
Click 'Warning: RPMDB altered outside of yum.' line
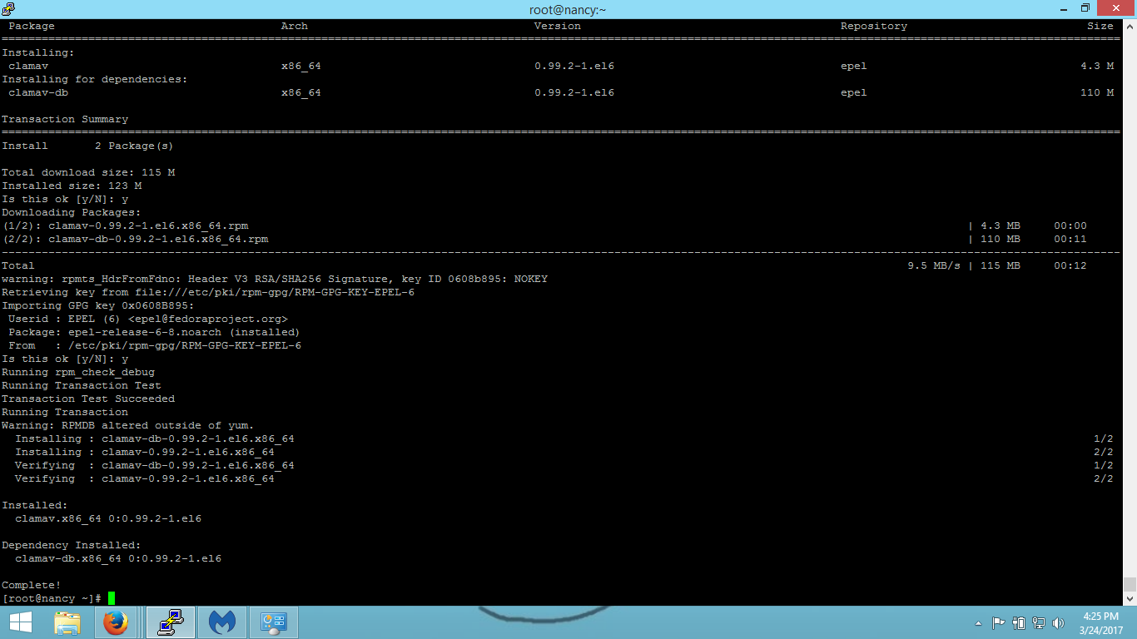click(x=128, y=425)
